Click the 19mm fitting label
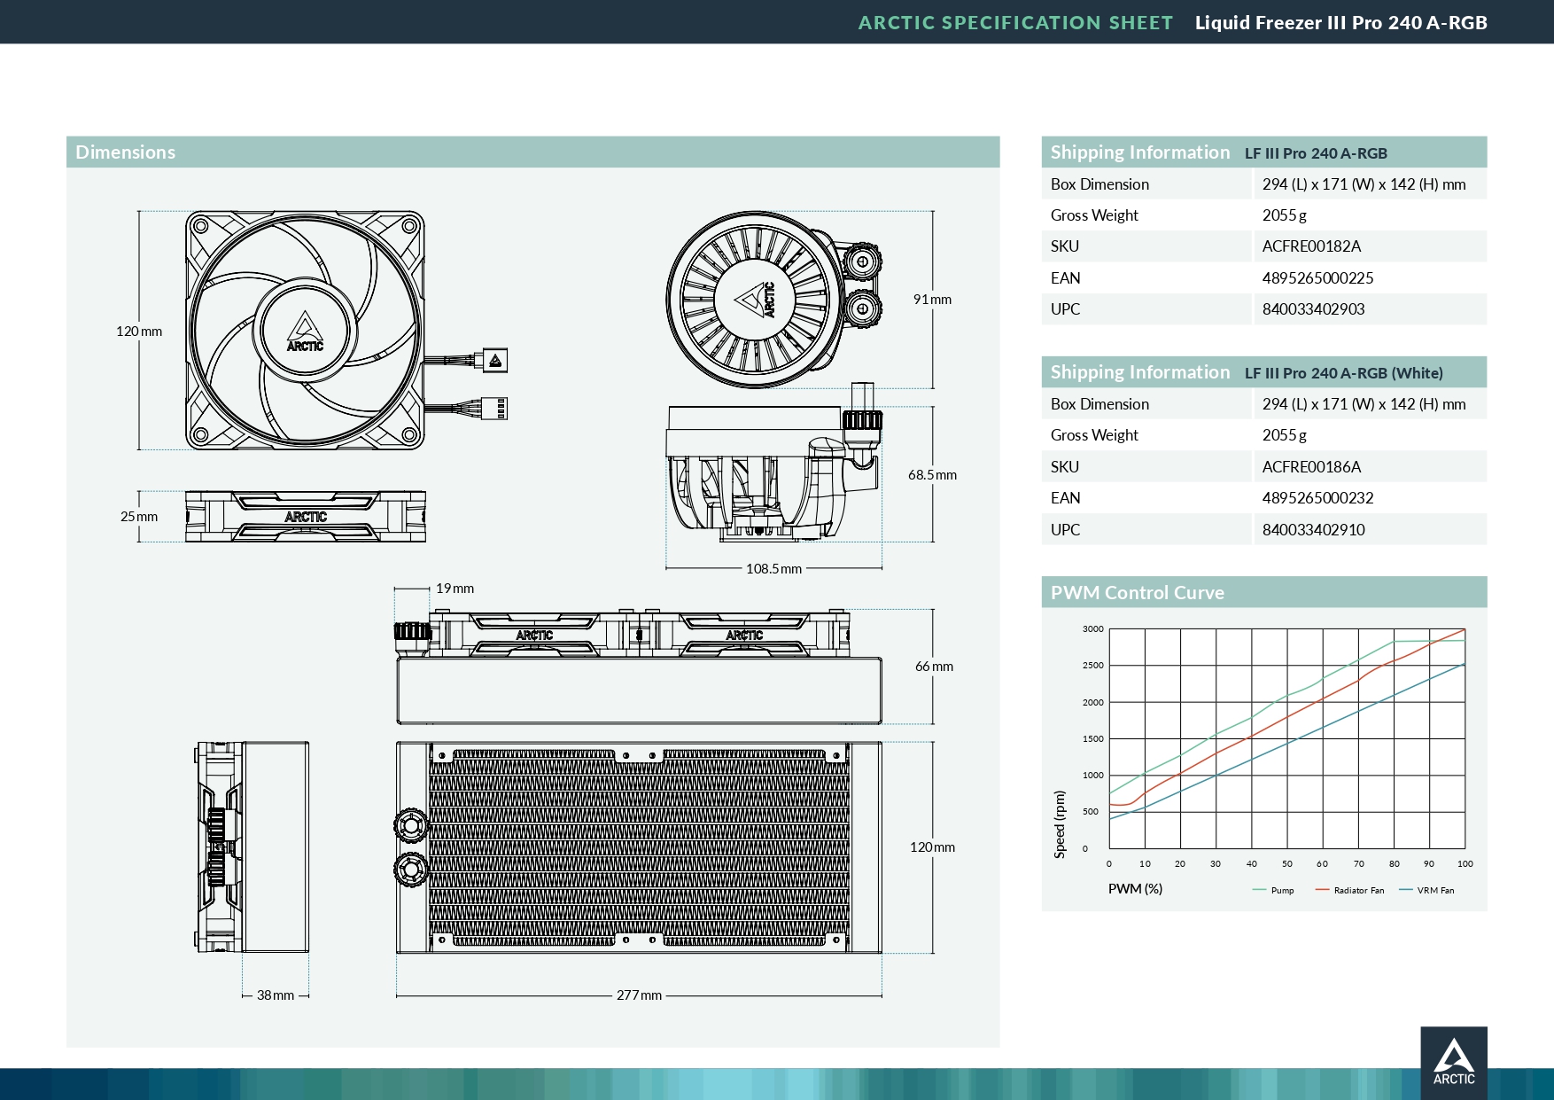This screenshot has height=1100, width=1554. pos(455,589)
